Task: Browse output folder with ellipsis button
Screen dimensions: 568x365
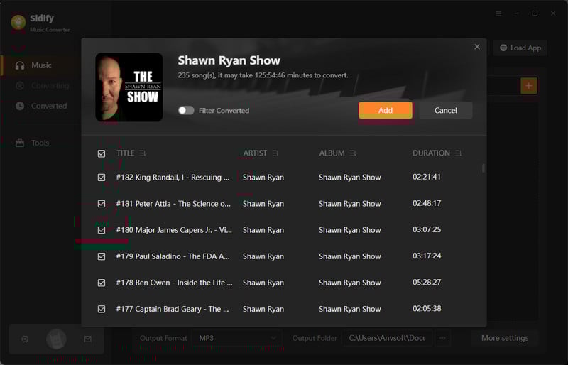Action: (442, 338)
